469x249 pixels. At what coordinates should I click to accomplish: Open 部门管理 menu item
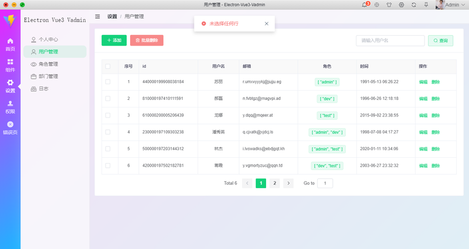click(x=55, y=77)
